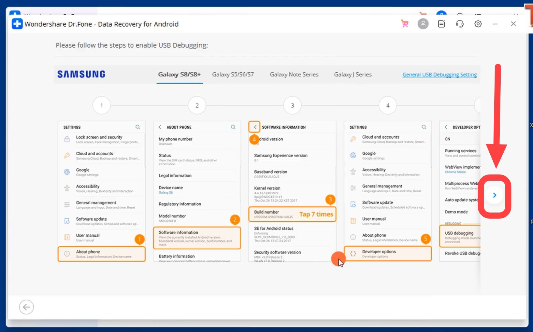Click 'About phone' row in step 1

point(102,254)
